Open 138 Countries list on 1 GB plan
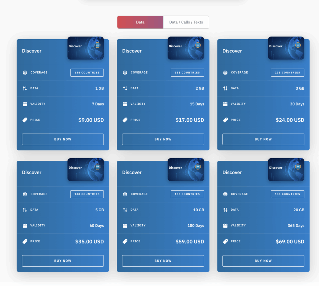This screenshot has width=319, height=286. click(87, 73)
